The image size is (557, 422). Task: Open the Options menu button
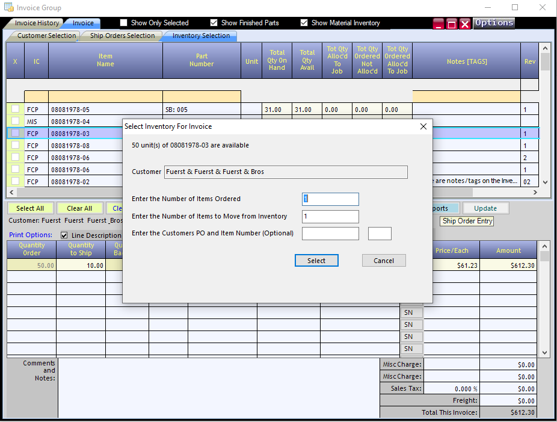pyautogui.click(x=494, y=23)
